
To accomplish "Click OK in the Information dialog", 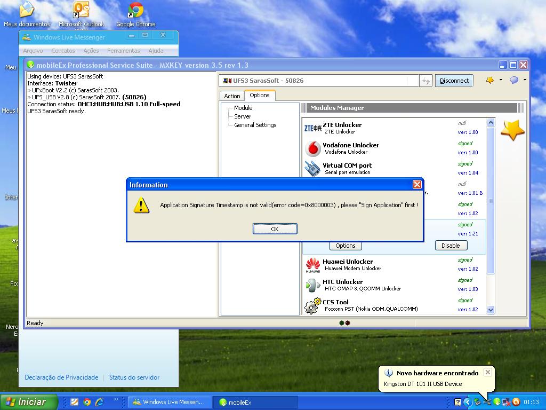I will [x=275, y=228].
